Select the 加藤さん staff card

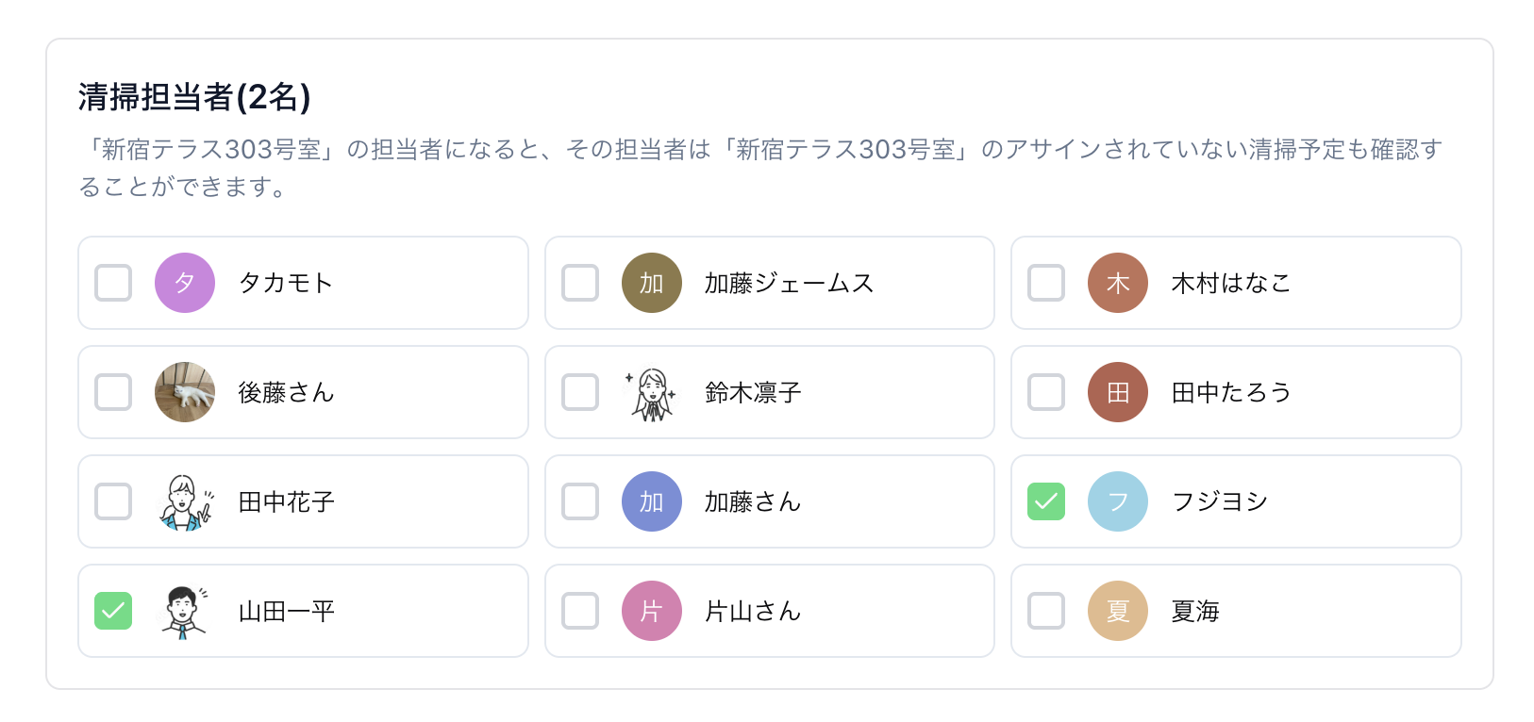769,501
